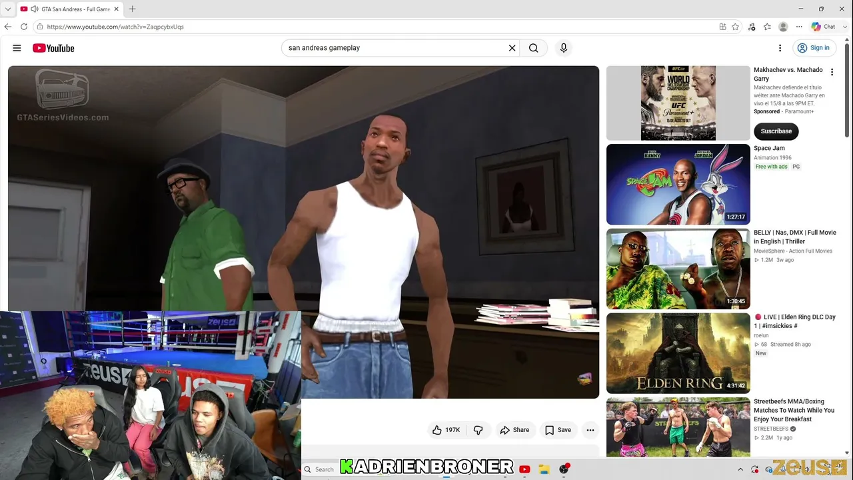Screen dimensions: 853x480
Task: Open the OBS icon in the taskbar
Action: click(x=564, y=469)
